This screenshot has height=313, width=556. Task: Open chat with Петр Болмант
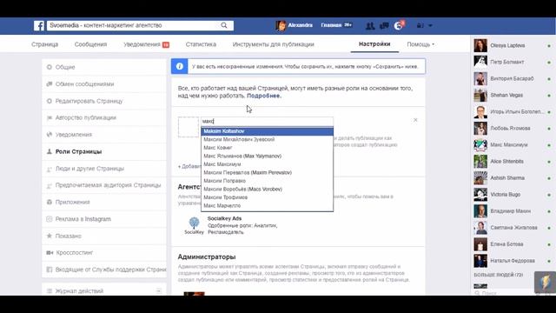[x=513, y=62]
